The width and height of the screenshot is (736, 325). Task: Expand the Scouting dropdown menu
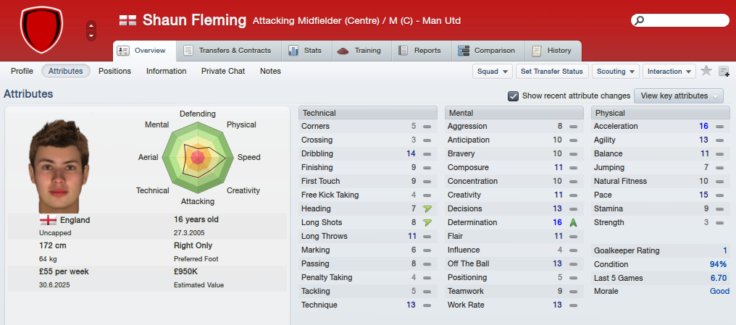(x=615, y=71)
